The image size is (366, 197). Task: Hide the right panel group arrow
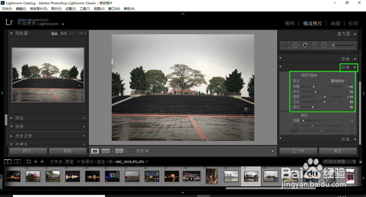coord(364,93)
